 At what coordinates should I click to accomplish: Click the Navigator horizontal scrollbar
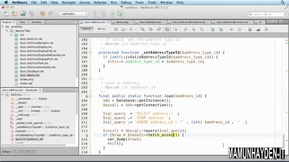pos(34,145)
